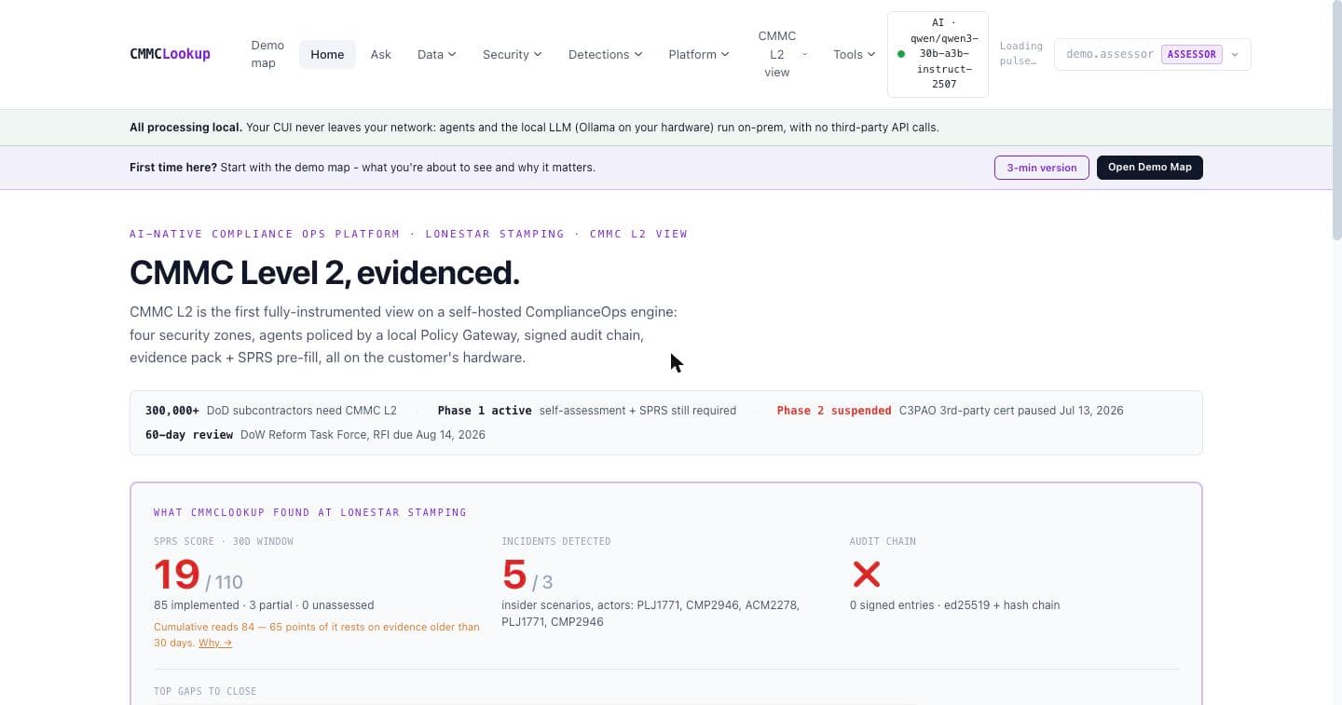
Task: Expand the Security dropdown menu
Action: 512,54
